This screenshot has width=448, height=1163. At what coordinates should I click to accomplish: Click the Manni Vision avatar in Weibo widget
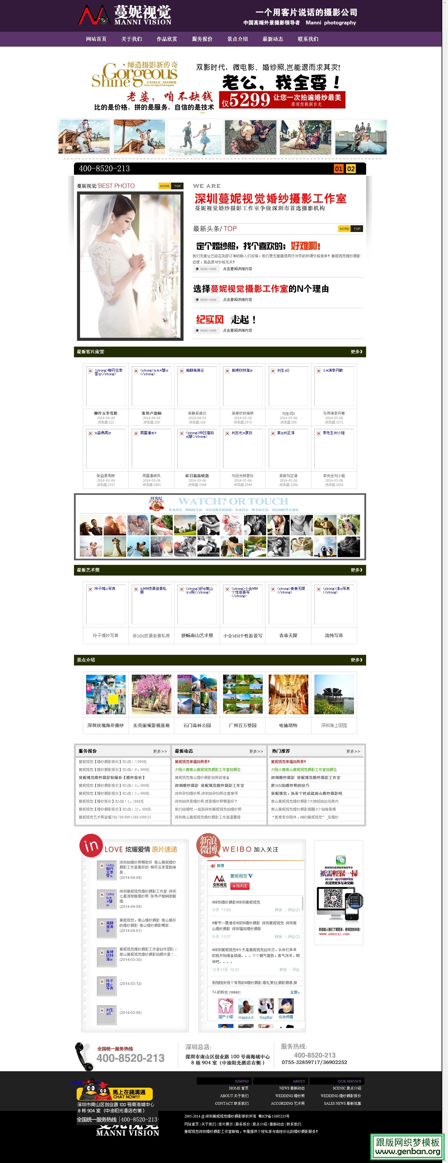[x=219, y=881]
